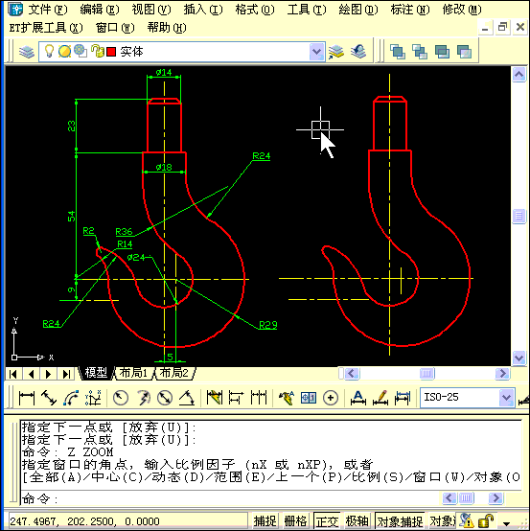Switch to the 布局1 layout tab
The image size is (530, 531).
click(x=133, y=373)
